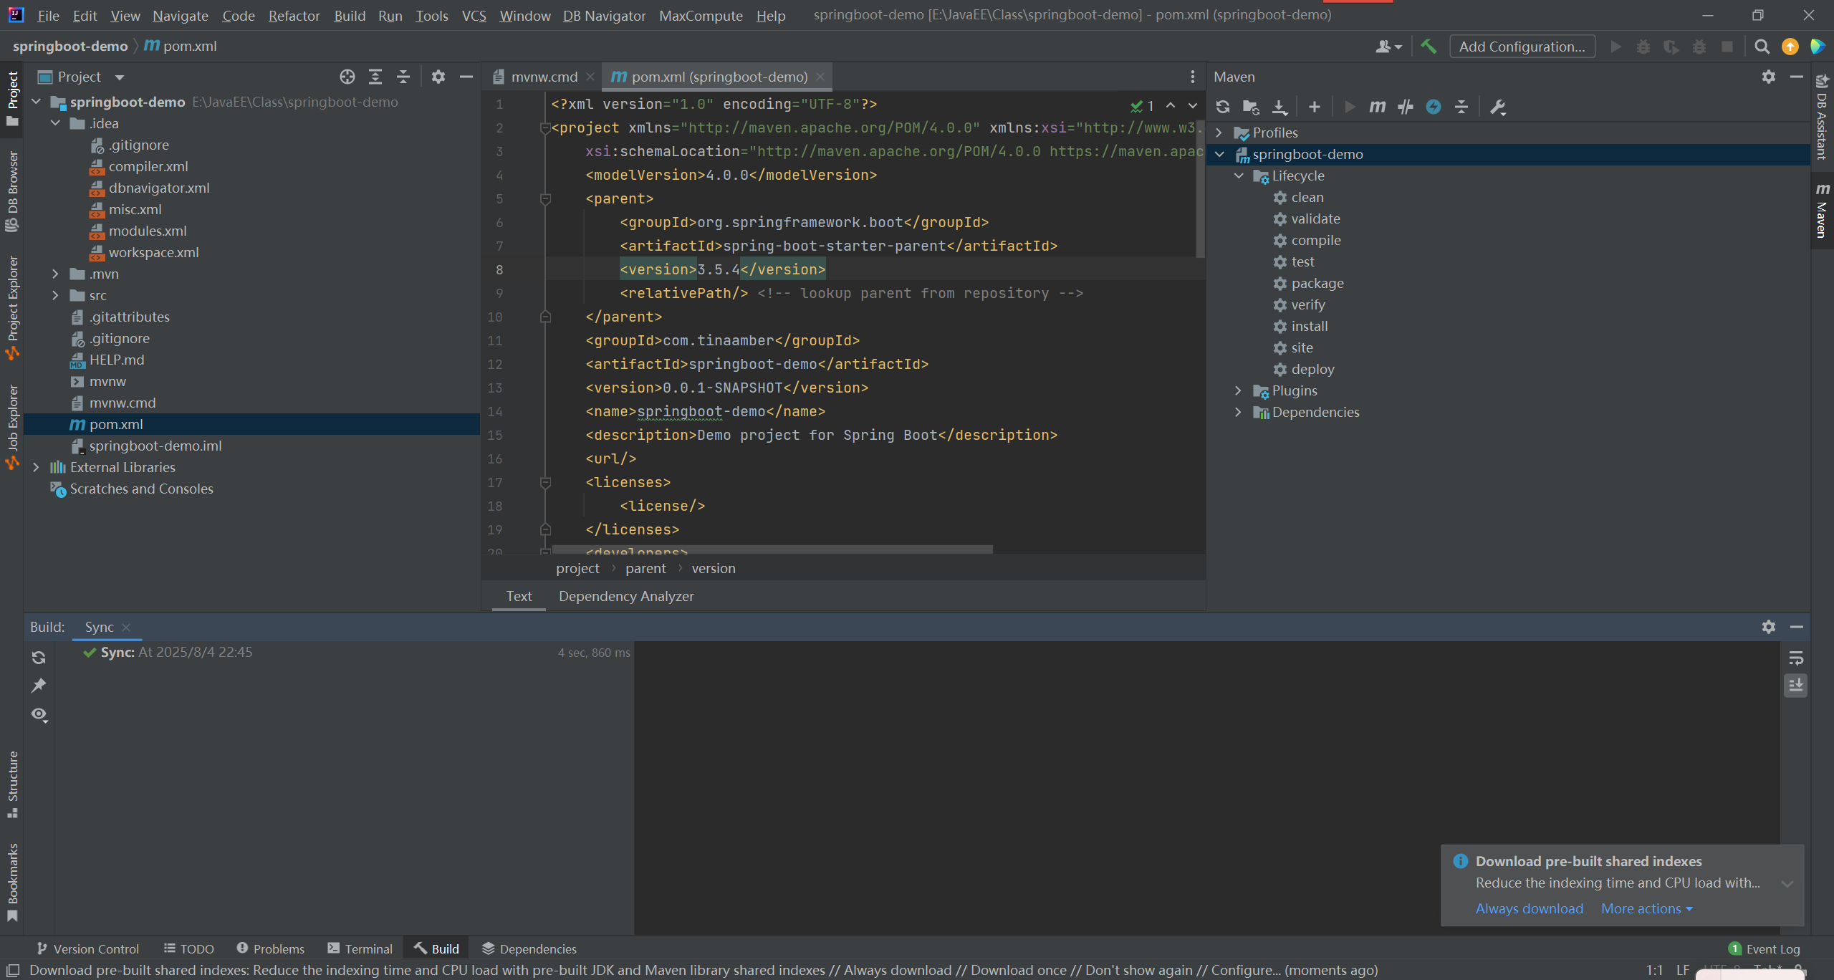Go to next highlighted problem arrow
This screenshot has width=1834, height=980.
click(x=1193, y=105)
